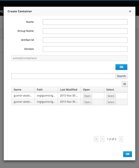
Task: Click first row 2015 Nov 30 date cell
Action: pos(69,96)
